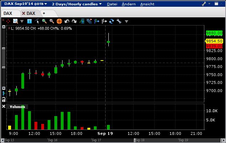Viewport: 226px width, 143px height.
Task: Click the bars with right arrow icon
Action: (97, 21)
